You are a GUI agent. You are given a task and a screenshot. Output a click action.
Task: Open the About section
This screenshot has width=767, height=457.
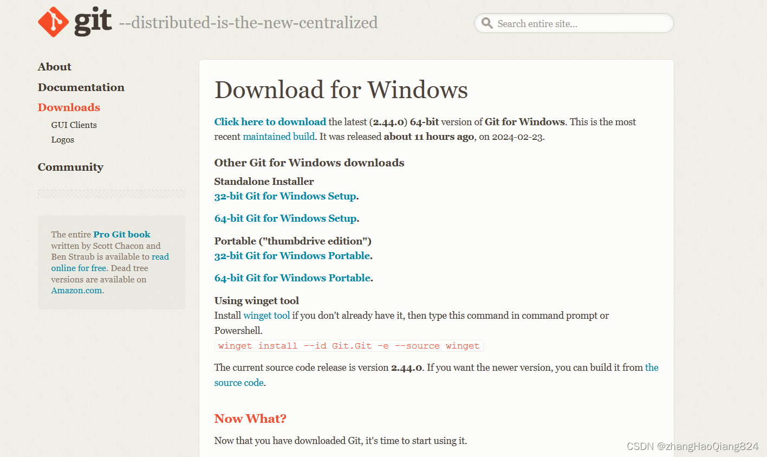(x=55, y=67)
